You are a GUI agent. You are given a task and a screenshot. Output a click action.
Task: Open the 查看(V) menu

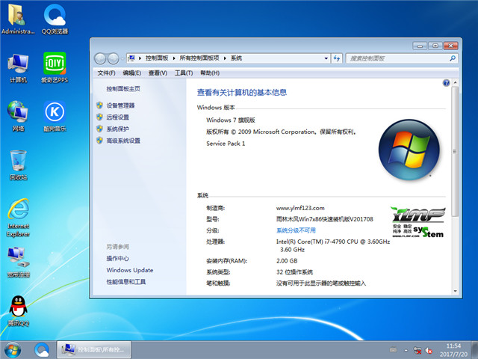[x=158, y=73]
